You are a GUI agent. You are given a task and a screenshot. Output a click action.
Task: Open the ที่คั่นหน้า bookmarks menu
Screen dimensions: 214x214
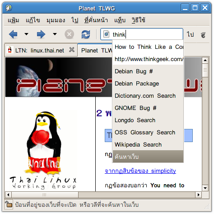pyautogui.click(x=96, y=20)
